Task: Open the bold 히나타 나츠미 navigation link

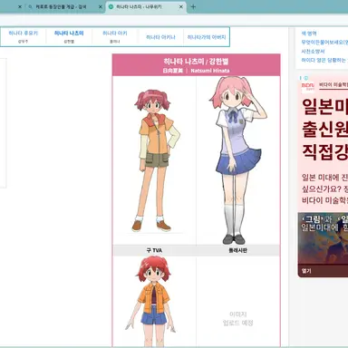Action: [x=69, y=34]
